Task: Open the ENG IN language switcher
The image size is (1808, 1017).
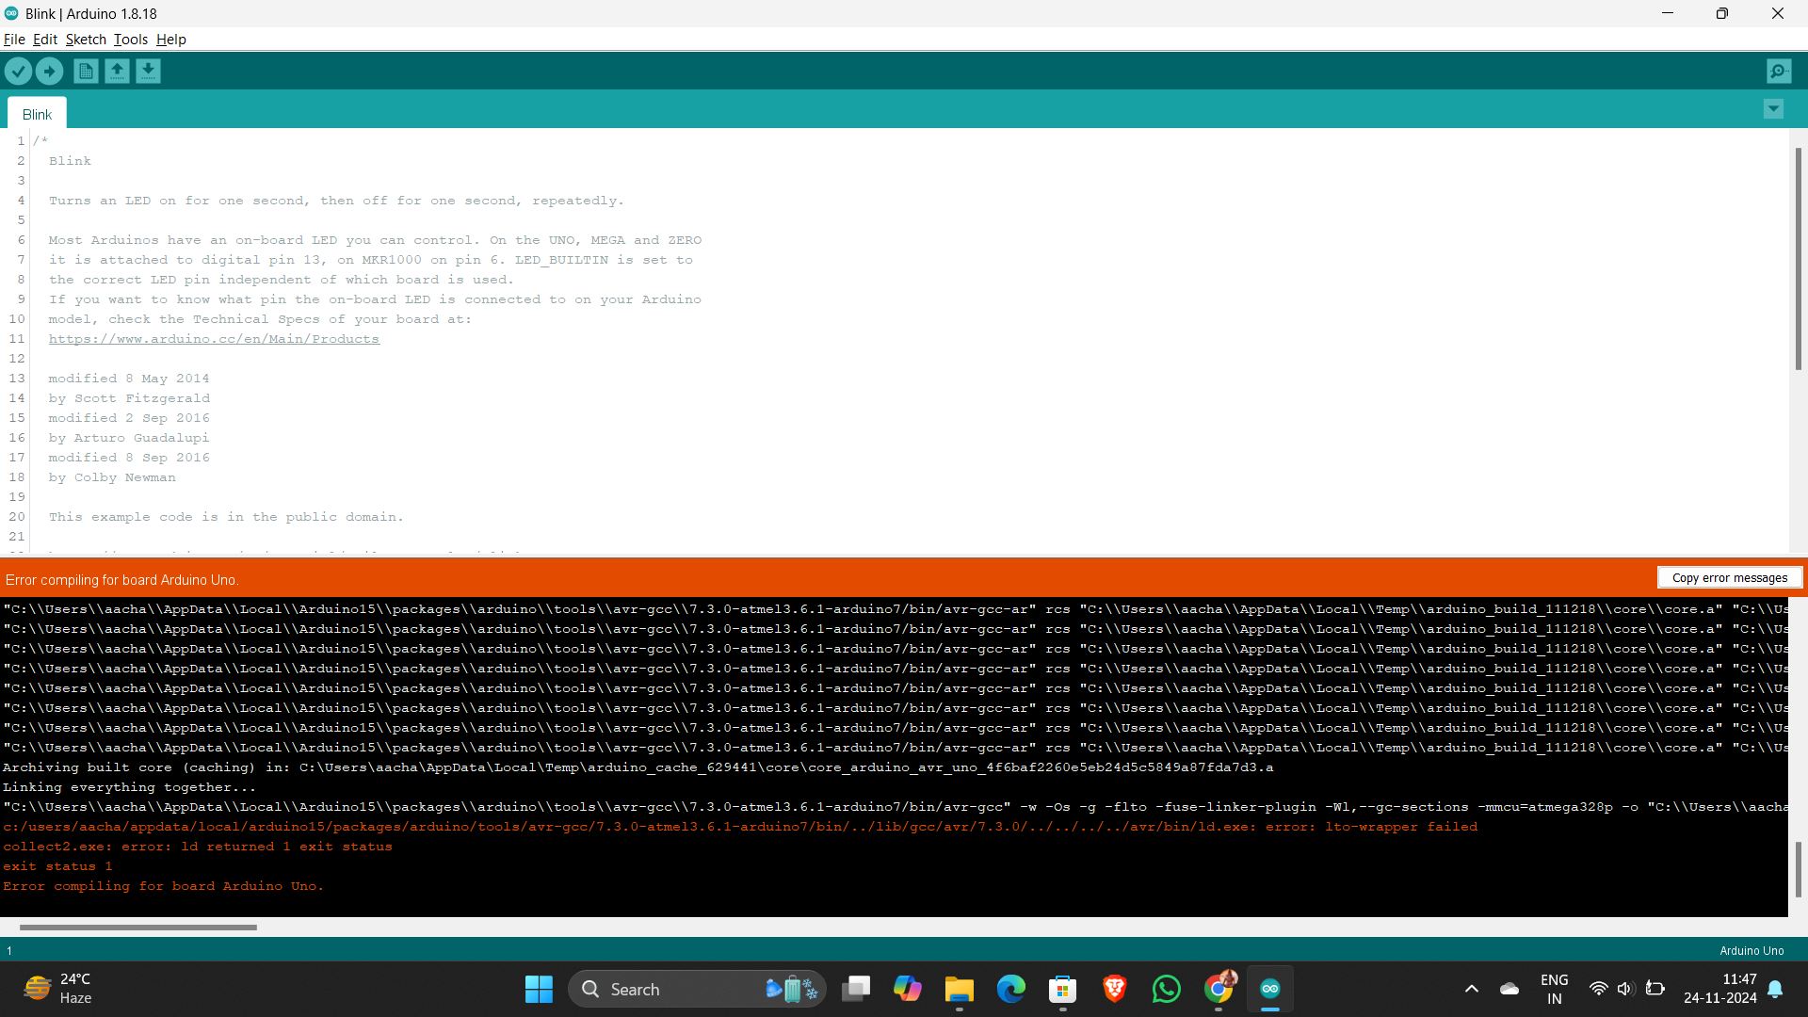Action: 1555,990
